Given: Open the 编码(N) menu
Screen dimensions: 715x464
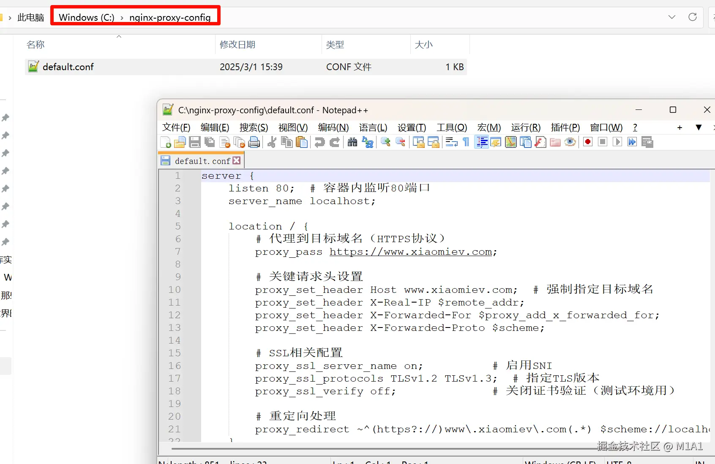Looking at the screenshot, I should [333, 128].
